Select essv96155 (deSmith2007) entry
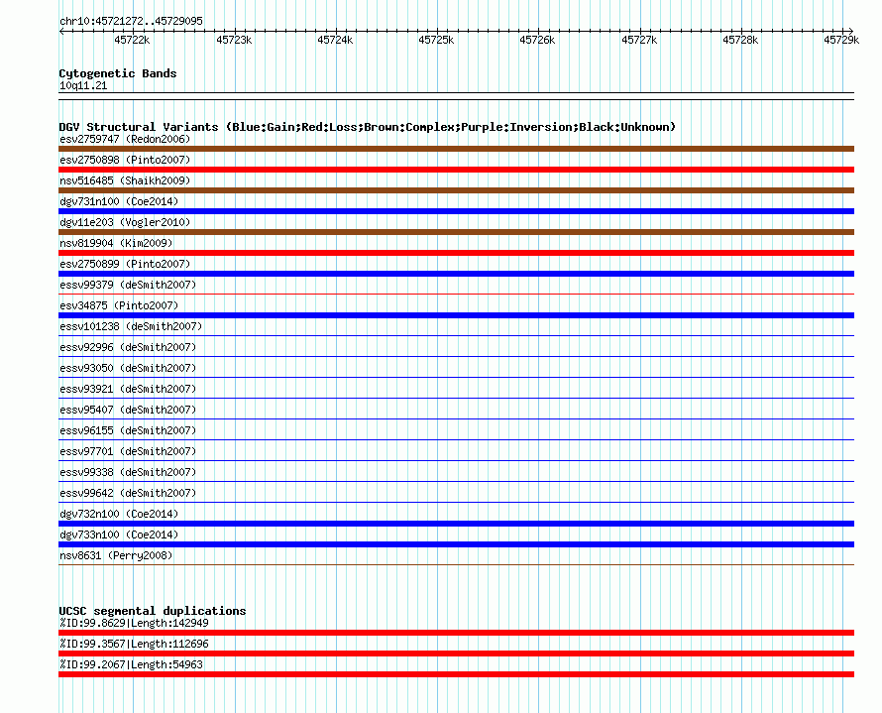Screen dimensions: 882x713 click(128, 430)
